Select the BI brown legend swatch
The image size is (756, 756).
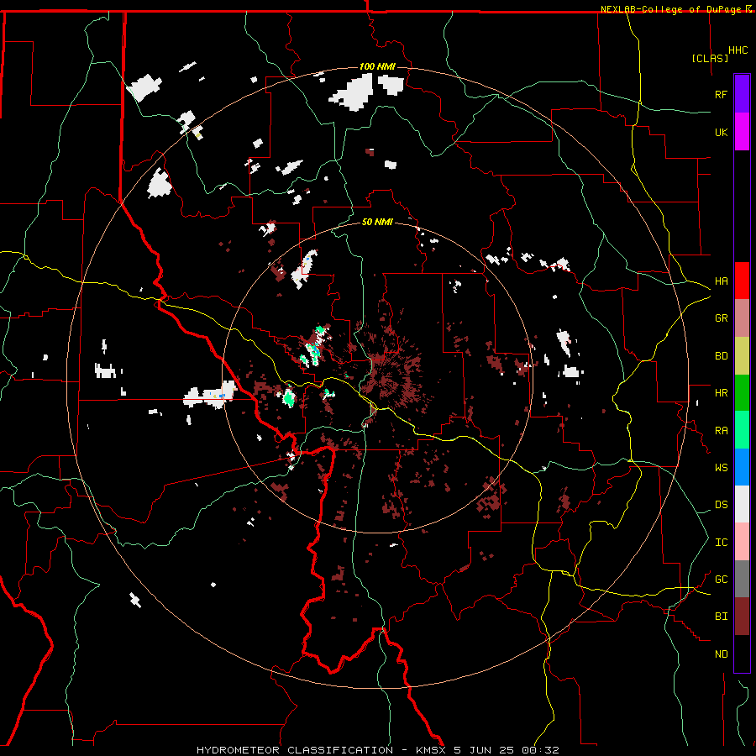(742, 617)
